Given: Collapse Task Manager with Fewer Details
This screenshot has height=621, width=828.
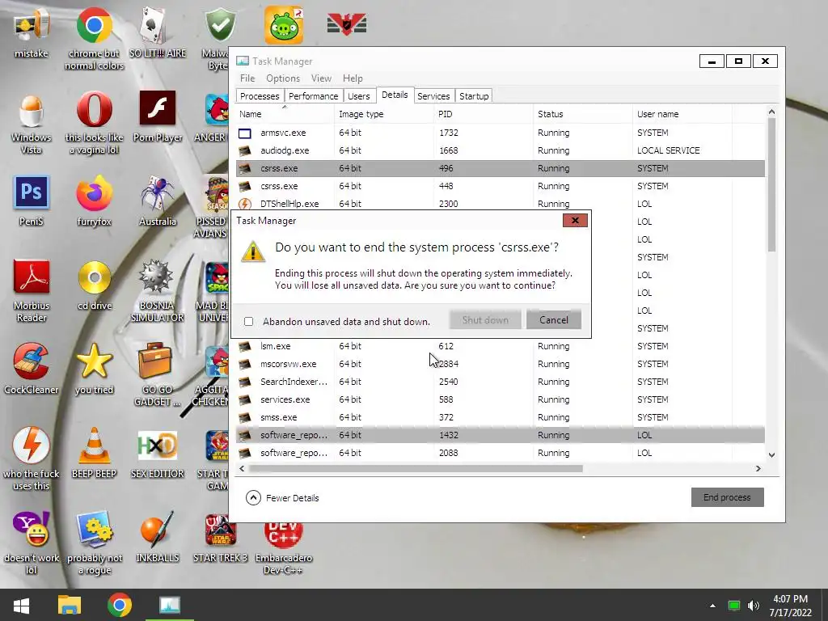Looking at the screenshot, I should click(x=282, y=498).
